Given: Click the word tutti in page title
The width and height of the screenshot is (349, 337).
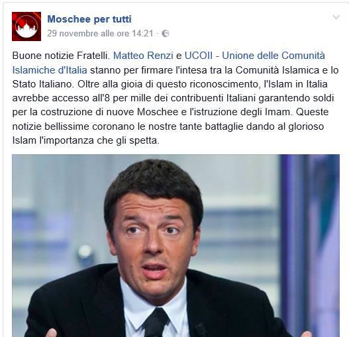Looking at the screenshot, I should pos(122,19).
